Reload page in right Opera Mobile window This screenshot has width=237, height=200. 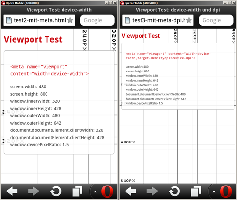pos(174,191)
